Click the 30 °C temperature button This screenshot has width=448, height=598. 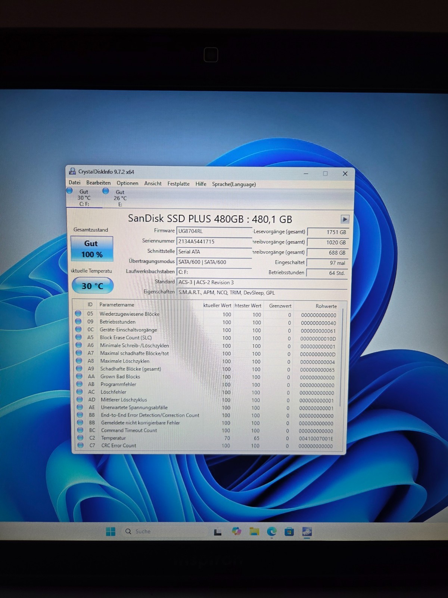coord(93,286)
